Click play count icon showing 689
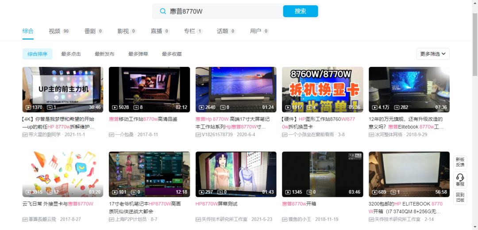 point(375,192)
